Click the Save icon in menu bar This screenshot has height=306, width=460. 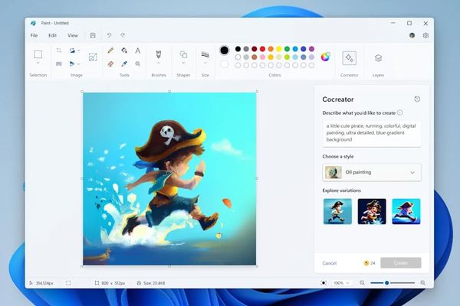(x=93, y=35)
